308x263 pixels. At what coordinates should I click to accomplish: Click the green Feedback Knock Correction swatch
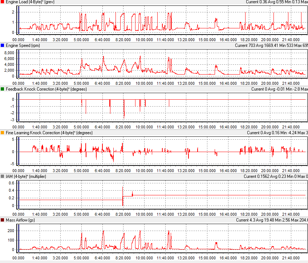(3, 89)
